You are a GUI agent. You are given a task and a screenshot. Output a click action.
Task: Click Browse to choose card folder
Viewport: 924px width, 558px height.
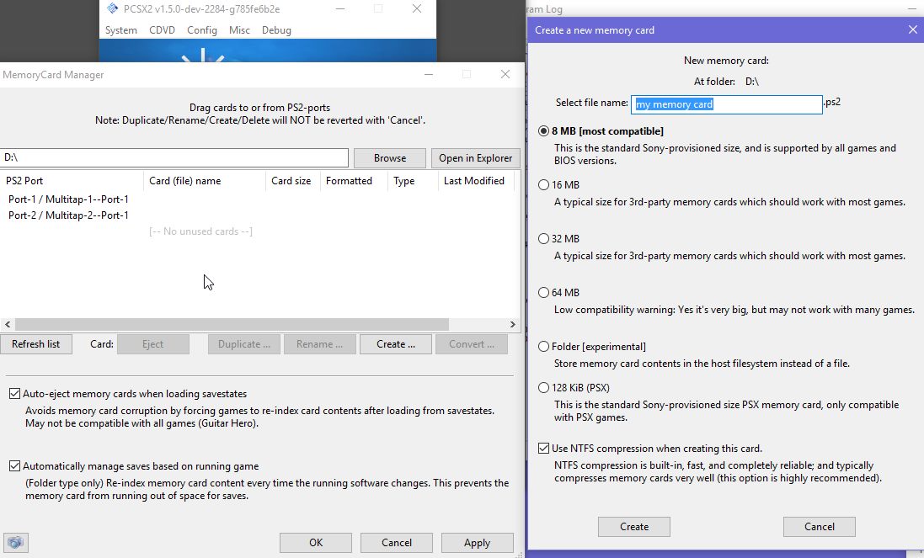[x=389, y=158]
